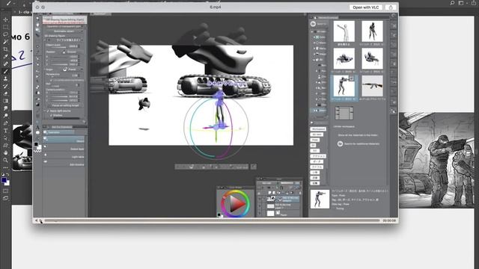Click the color wheel in the video
This screenshot has width=479, height=269.
pyautogui.click(x=235, y=204)
